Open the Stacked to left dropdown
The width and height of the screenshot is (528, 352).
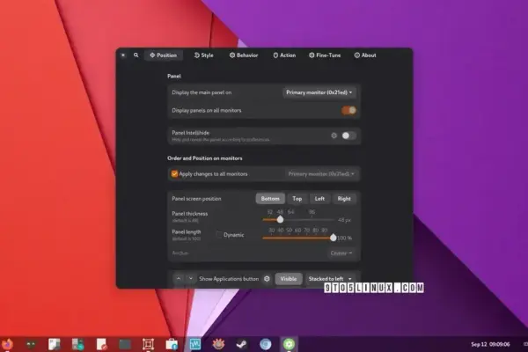pyautogui.click(x=330, y=279)
